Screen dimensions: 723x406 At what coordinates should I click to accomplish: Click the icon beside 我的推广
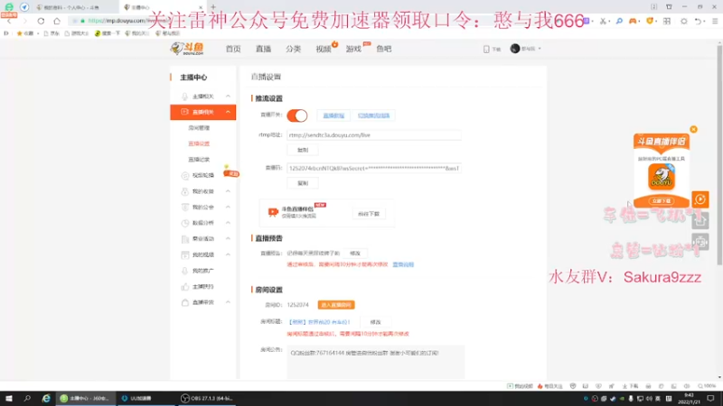tap(185, 271)
